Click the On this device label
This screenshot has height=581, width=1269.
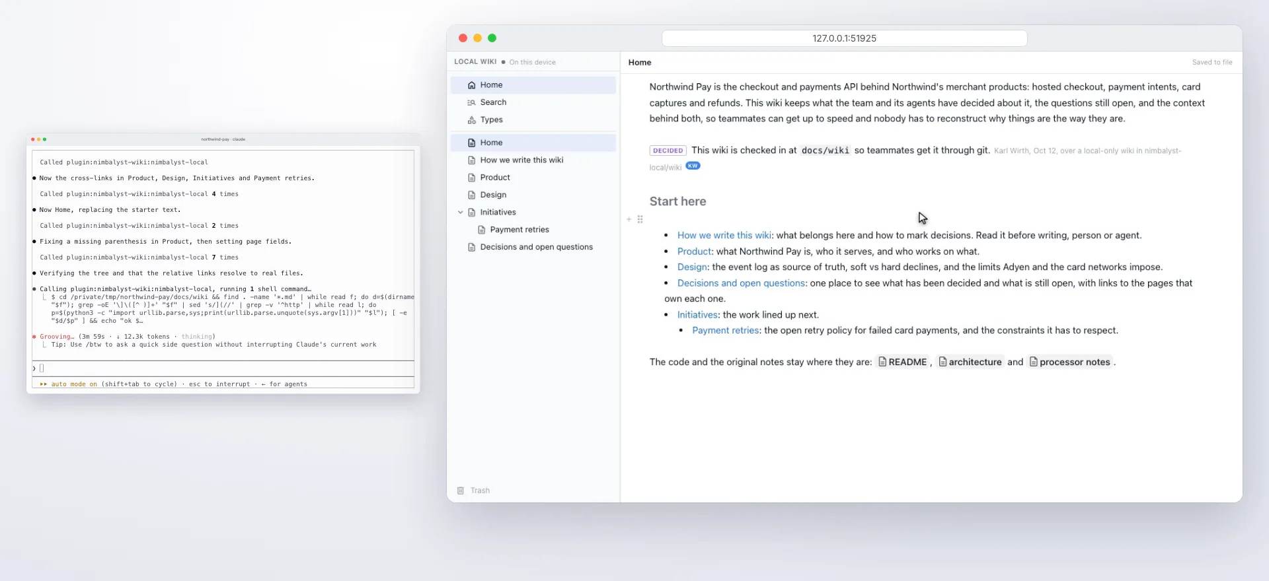532,63
